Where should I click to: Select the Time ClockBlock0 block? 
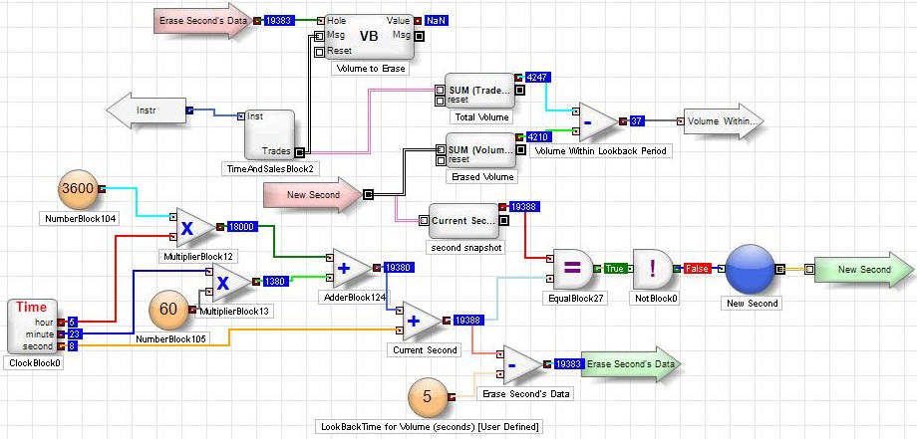(x=31, y=325)
